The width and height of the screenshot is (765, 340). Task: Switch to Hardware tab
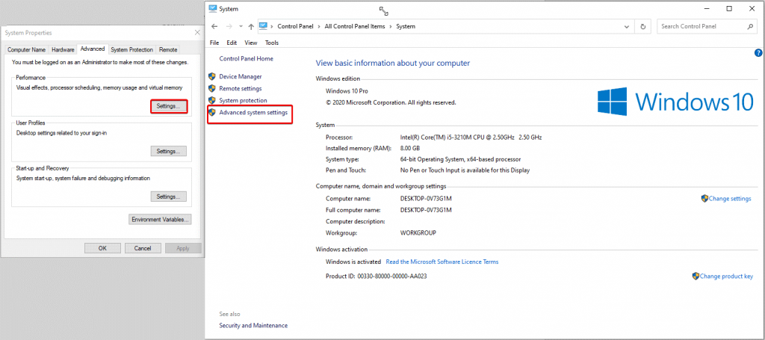coord(63,50)
